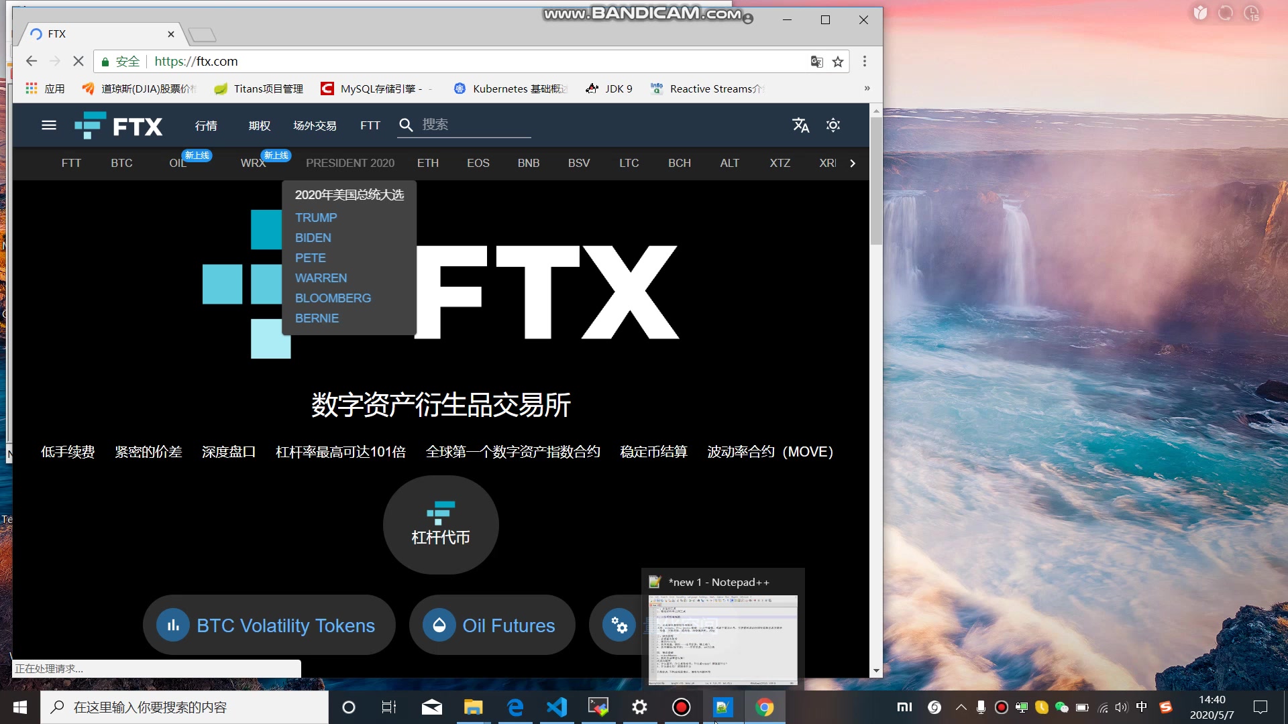The height and width of the screenshot is (724, 1288).
Task: Open the JDK 9 bookmark
Action: pos(609,88)
